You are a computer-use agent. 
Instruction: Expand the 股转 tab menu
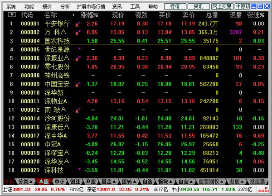[x=135, y=182]
